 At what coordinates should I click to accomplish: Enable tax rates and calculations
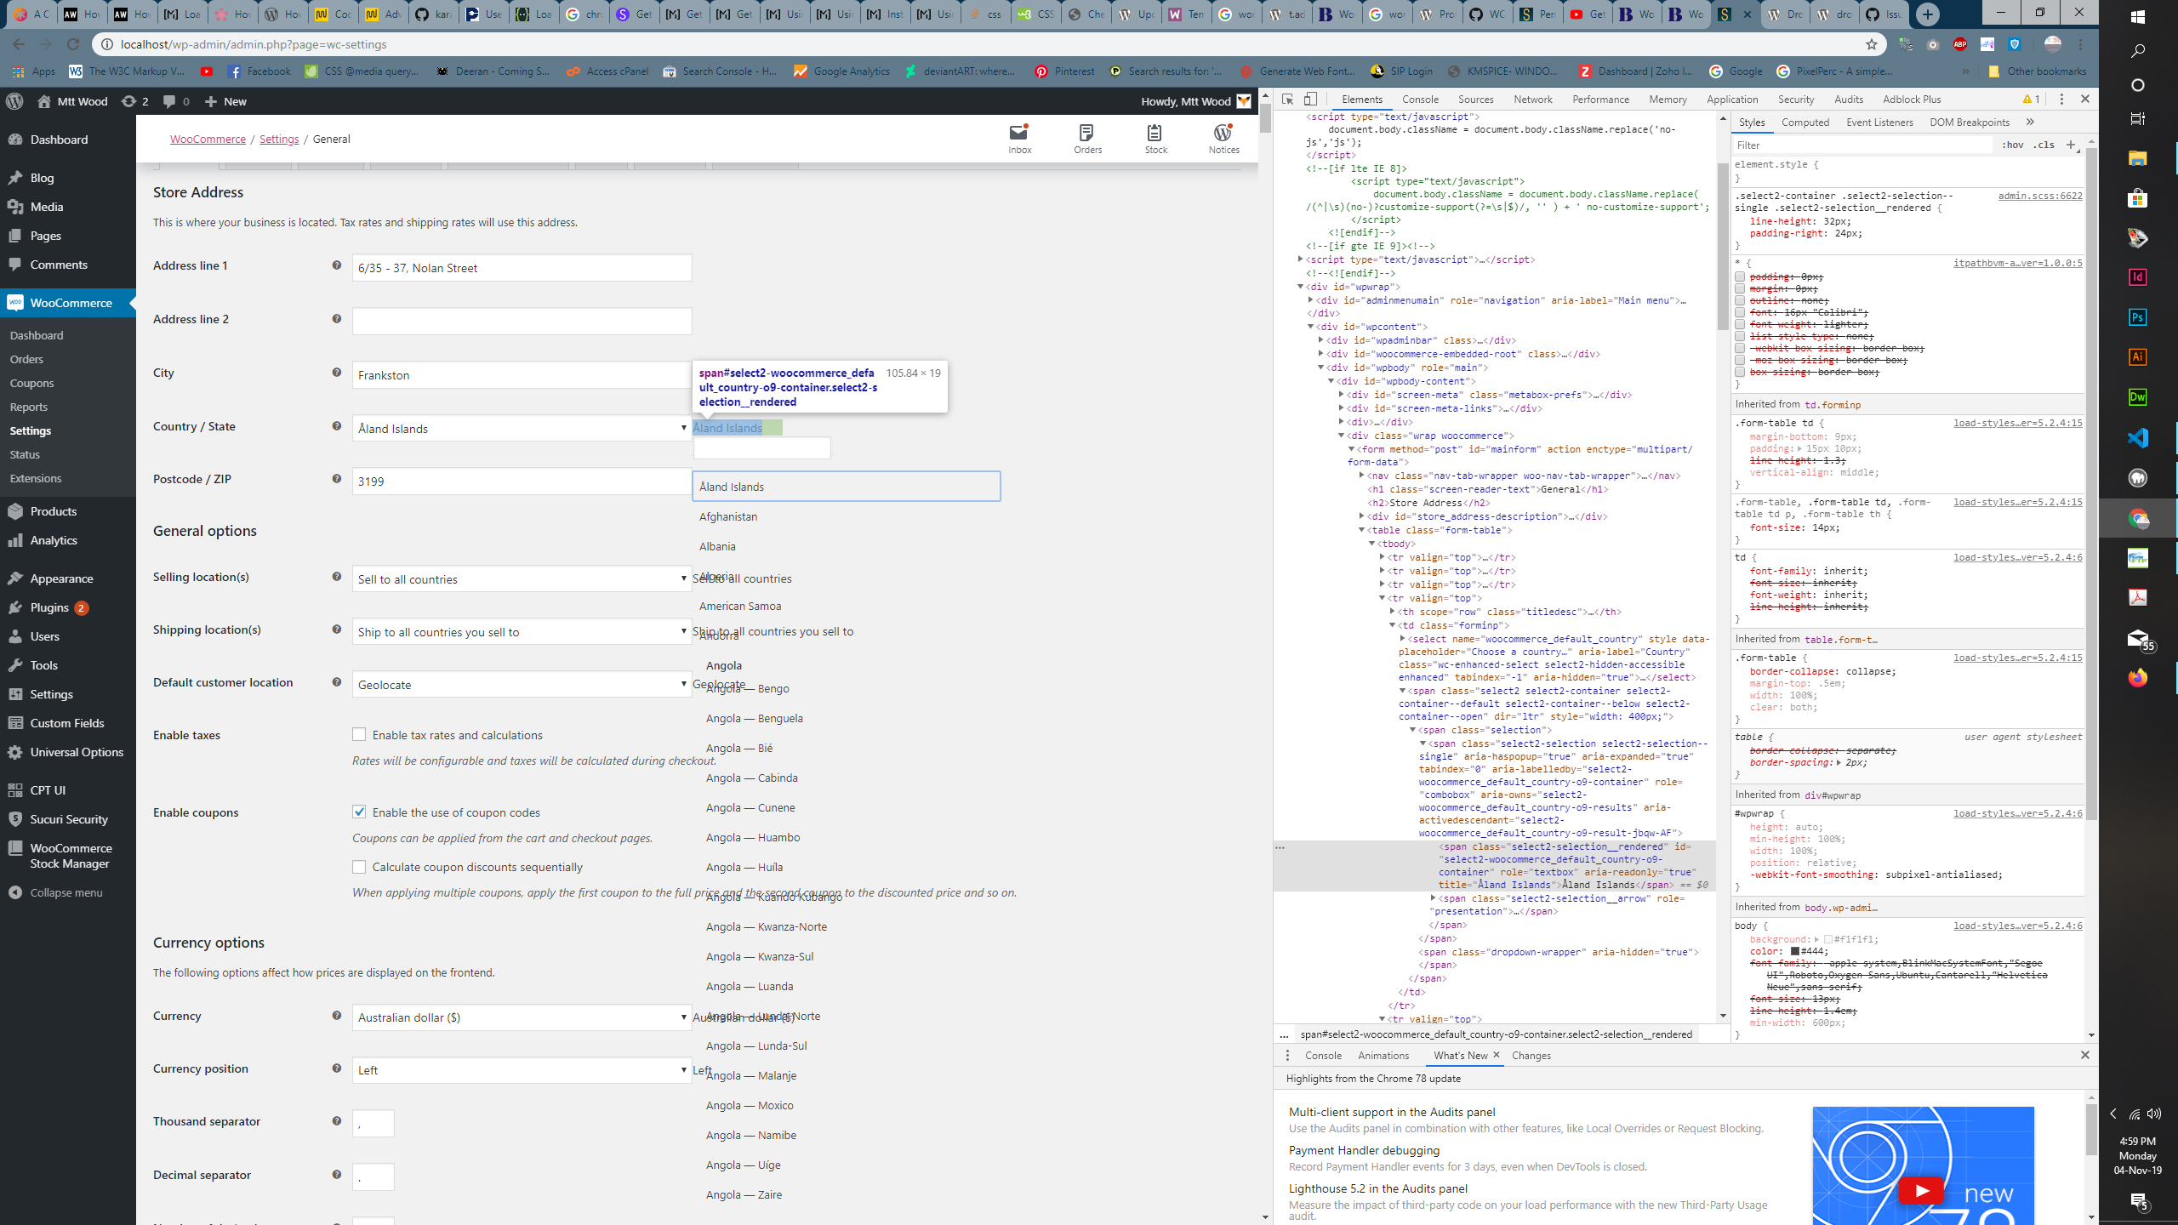[360, 734]
